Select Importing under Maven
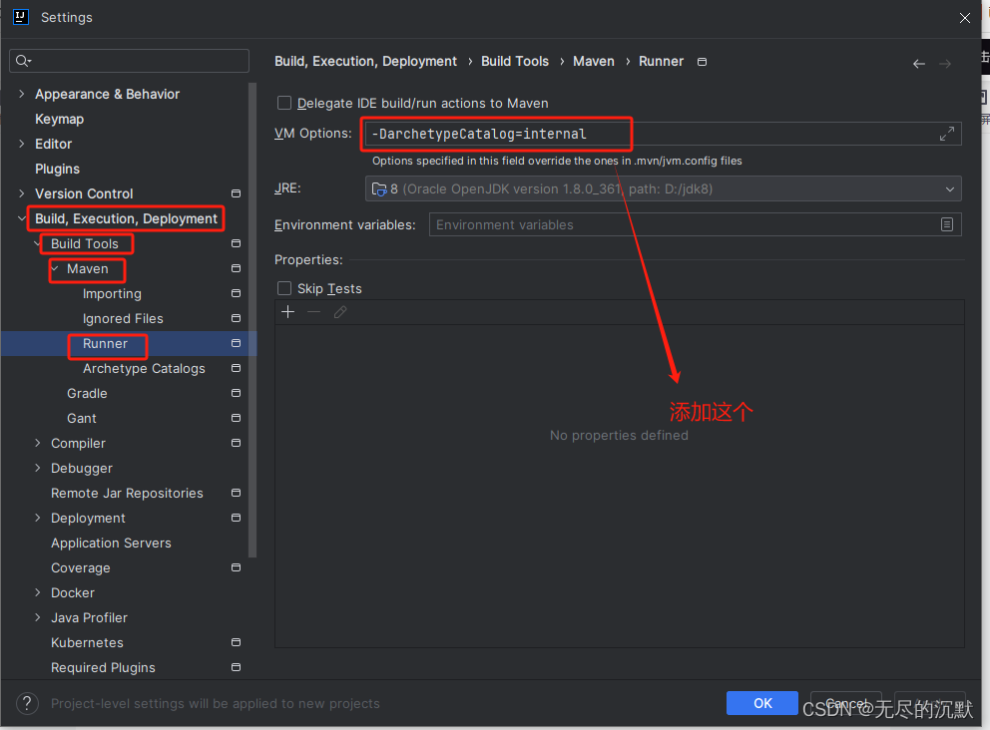This screenshot has height=730, width=990. [112, 294]
